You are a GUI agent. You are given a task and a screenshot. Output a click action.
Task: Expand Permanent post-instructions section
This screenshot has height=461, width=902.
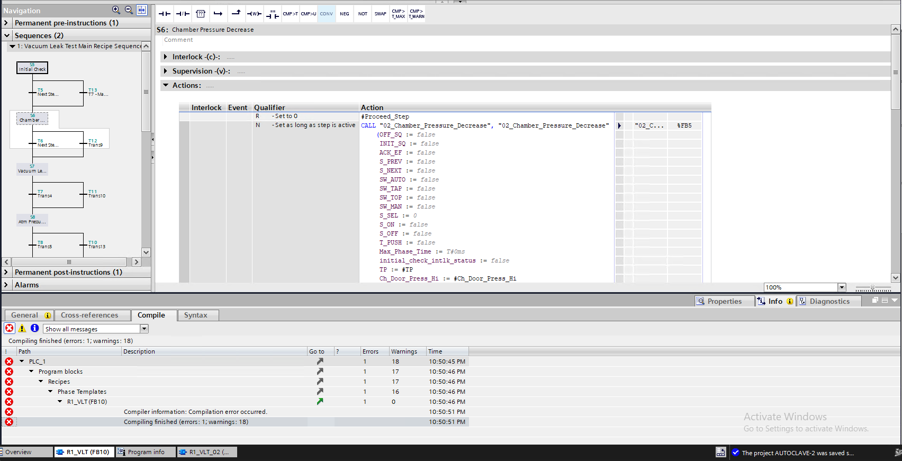coord(6,272)
